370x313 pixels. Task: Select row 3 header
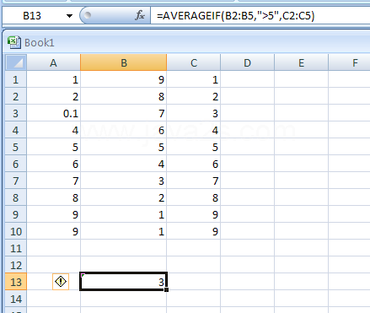pyautogui.click(x=16, y=113)
